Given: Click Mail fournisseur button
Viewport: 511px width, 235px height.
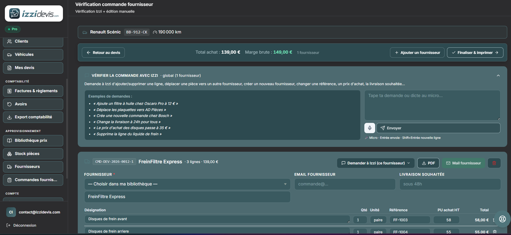Looking at the screenshot, I should tap(463, 163).
